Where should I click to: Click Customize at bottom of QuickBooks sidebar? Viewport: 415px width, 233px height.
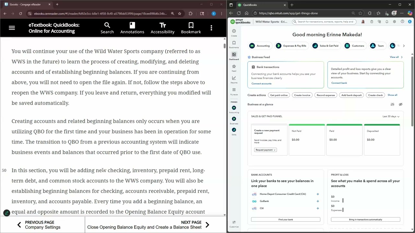click(x=234, y=224)
